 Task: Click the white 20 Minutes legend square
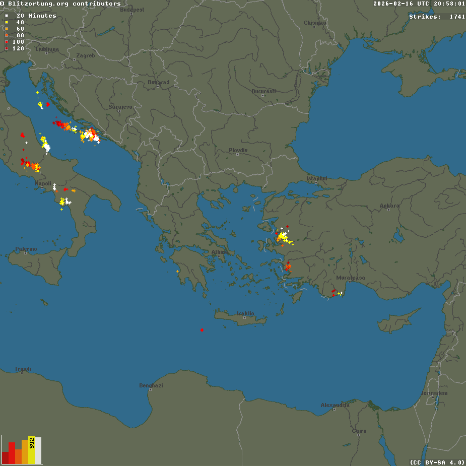pyautogui.click(x=7, y=16)
